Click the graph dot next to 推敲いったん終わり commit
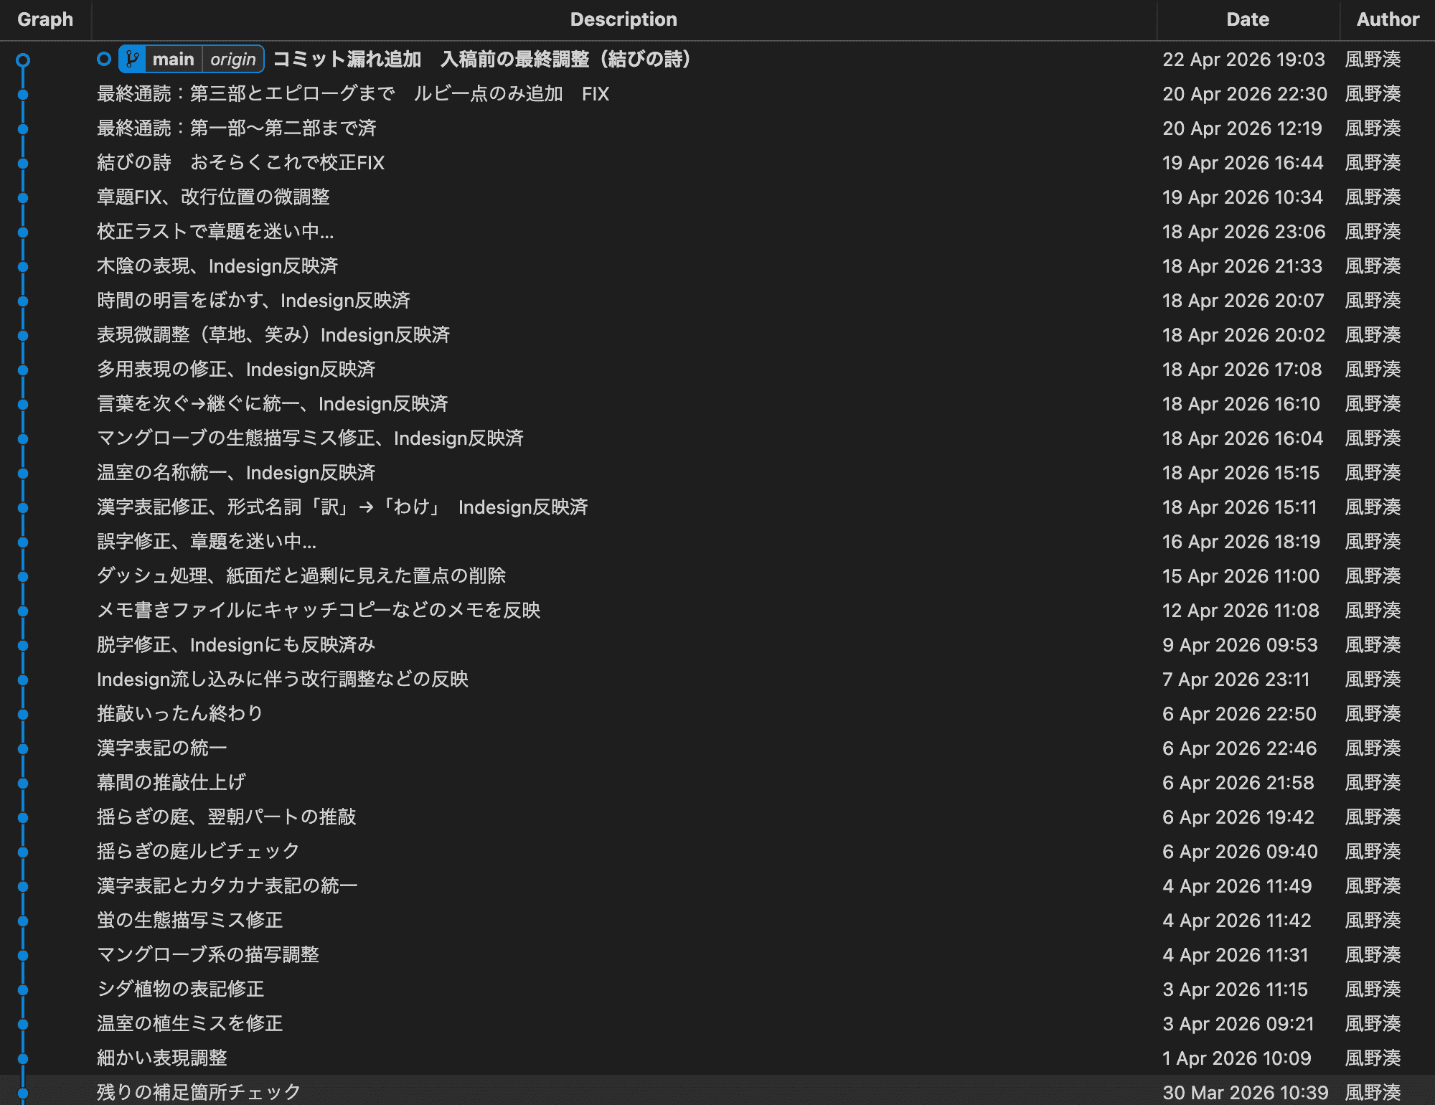The image size is (1435, 1105). click(24, 713)
